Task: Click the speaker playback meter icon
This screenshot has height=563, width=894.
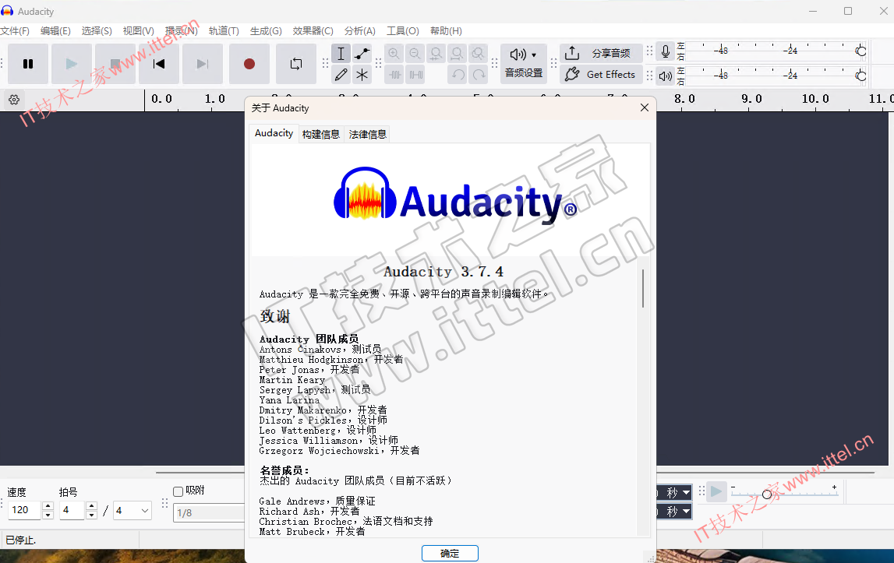Action: [666, 76]
